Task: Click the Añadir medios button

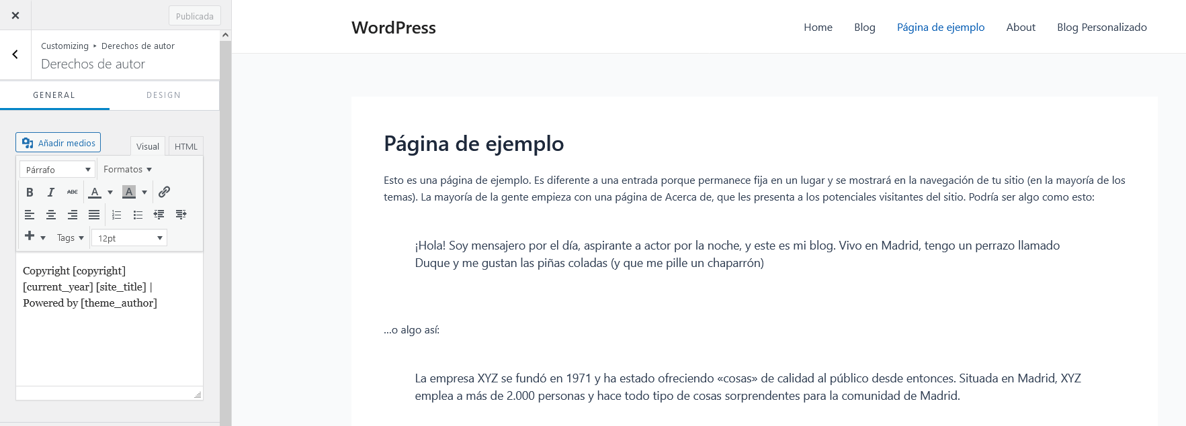Action: (58, 143)
